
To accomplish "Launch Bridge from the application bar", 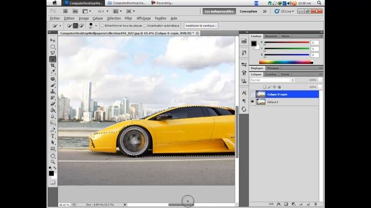I will 66,12.
